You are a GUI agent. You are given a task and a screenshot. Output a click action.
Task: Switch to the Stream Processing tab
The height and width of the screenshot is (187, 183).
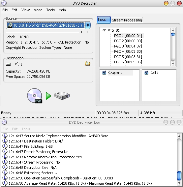(127, 20)
